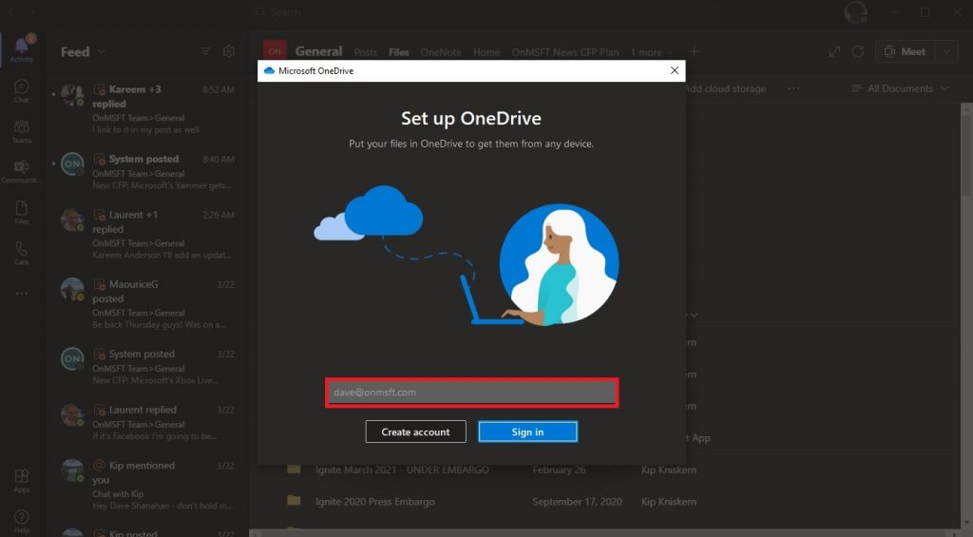
Task: Open Ignite 2020 Press Embargo folder
Action: tap(374, 502)
